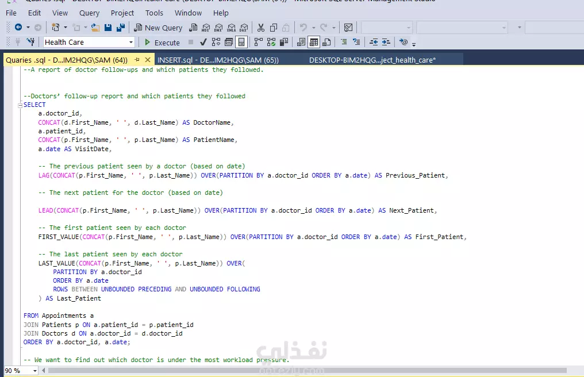Click the Copy icon

274,28
